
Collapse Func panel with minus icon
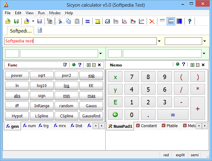coord(94,65)
